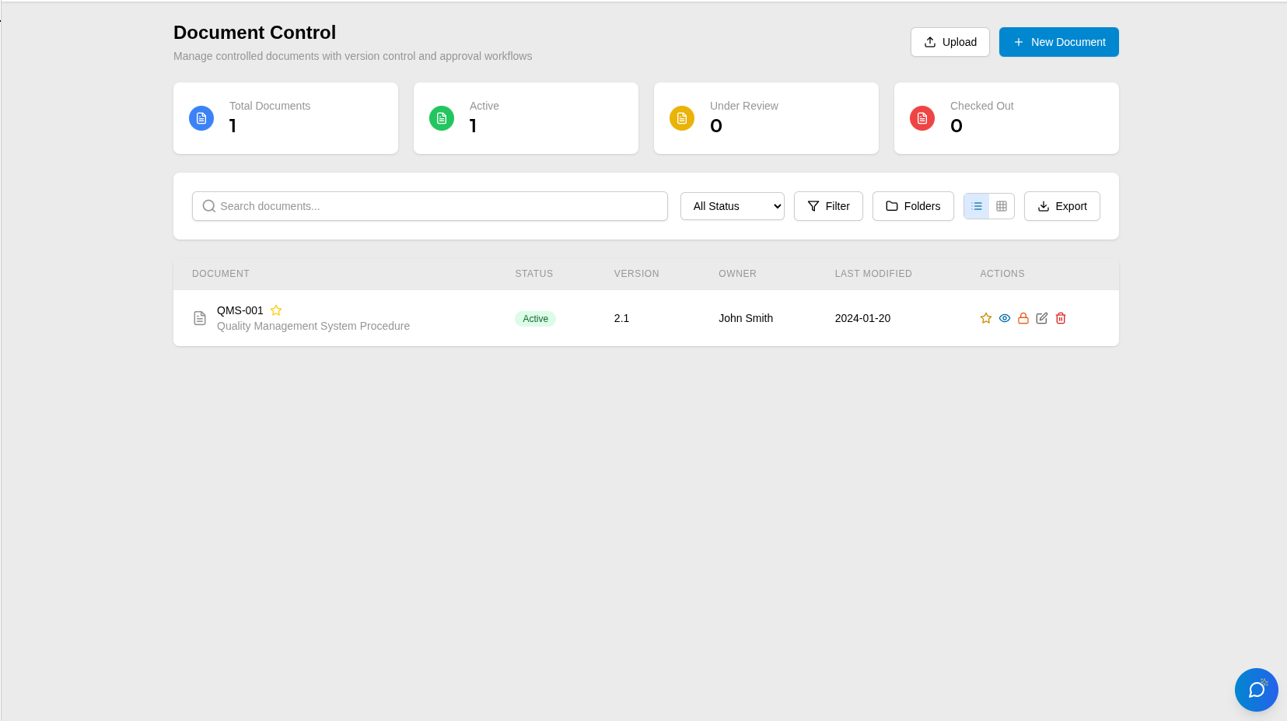Sort by the DOCUMENT column header

click(x=220, y=274)
